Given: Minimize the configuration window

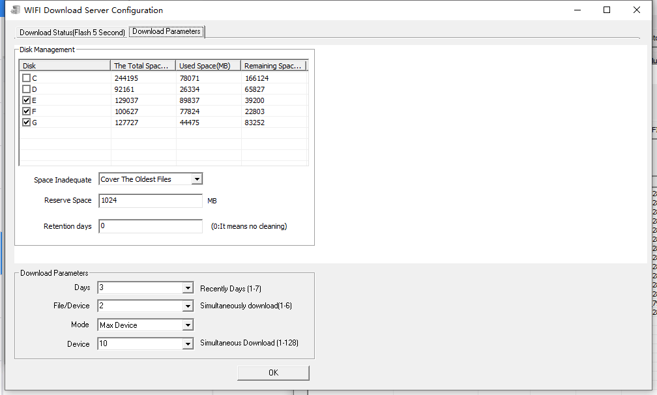Looking at the screenshot, I should coord(576,10).
